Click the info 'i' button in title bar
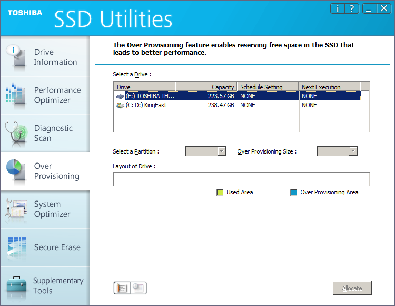 (x=338, y=8)
